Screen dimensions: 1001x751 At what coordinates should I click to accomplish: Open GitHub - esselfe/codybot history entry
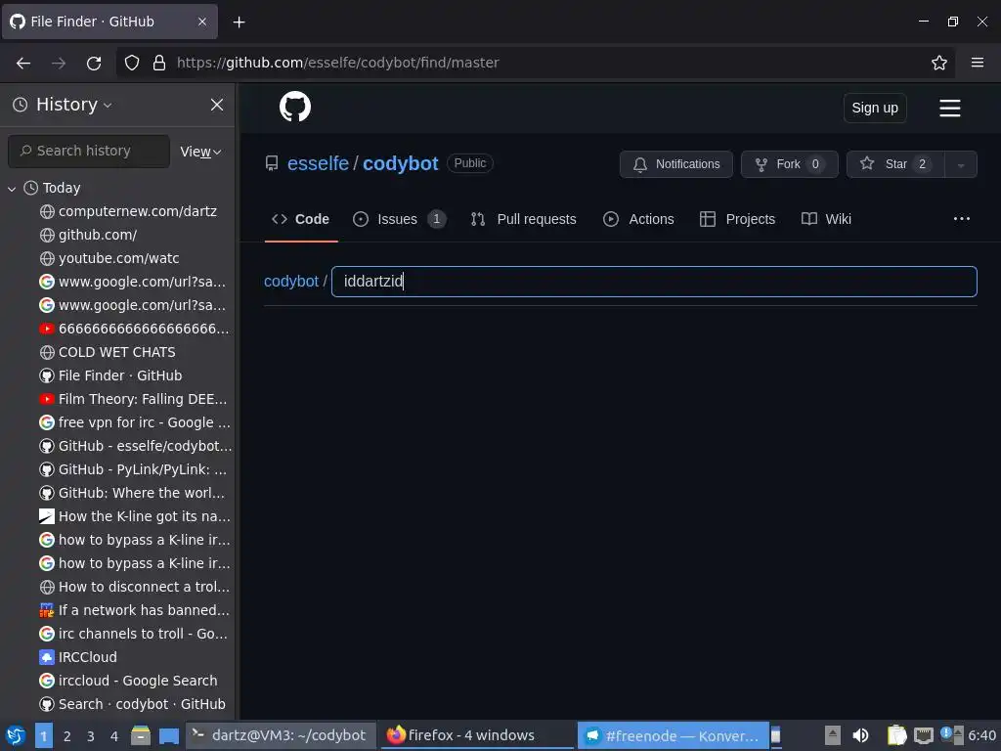coord(135,446)
